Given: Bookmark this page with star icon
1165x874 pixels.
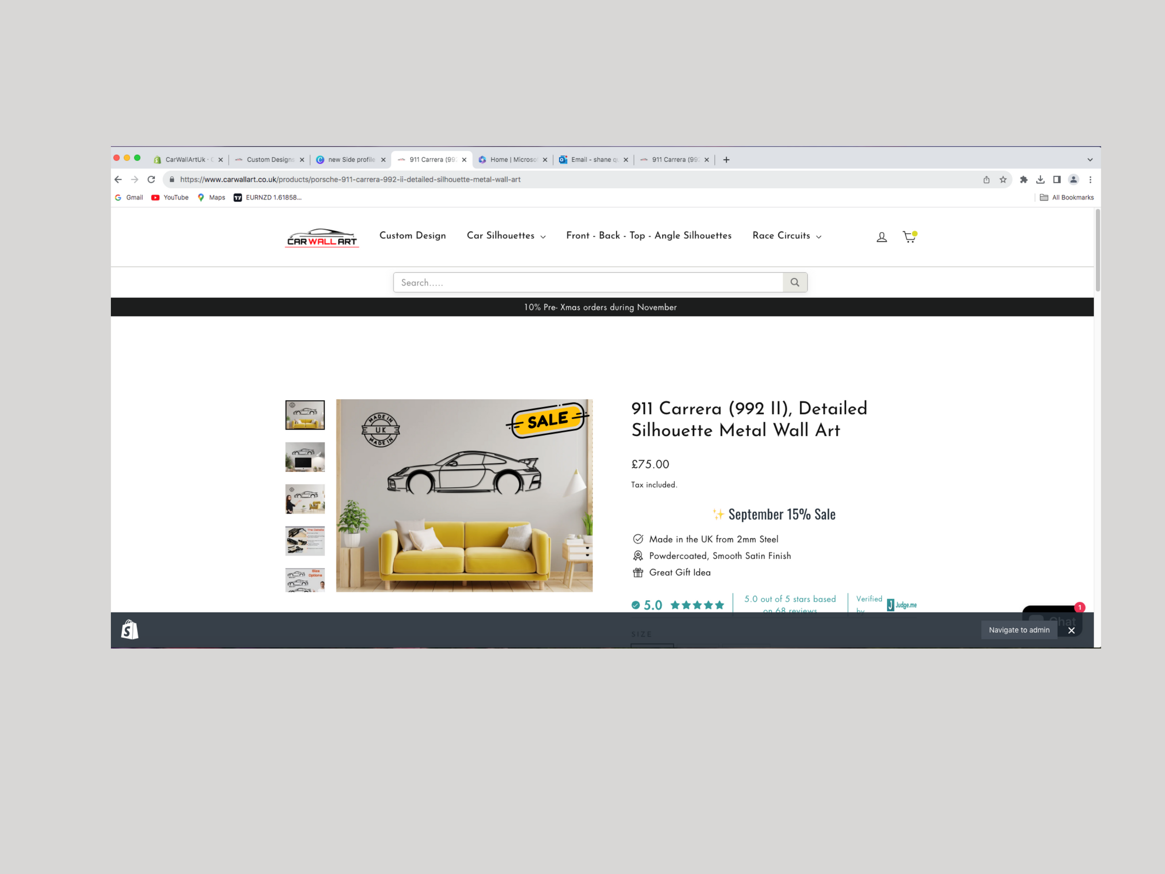Looking at the screenshot, I should (x=1003, y=180).
